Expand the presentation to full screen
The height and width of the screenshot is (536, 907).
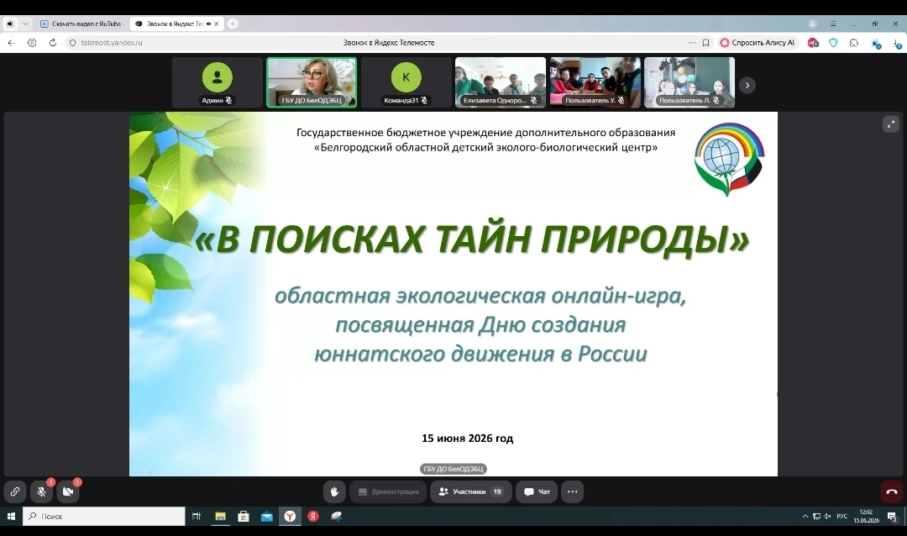[x=891, y=123]
